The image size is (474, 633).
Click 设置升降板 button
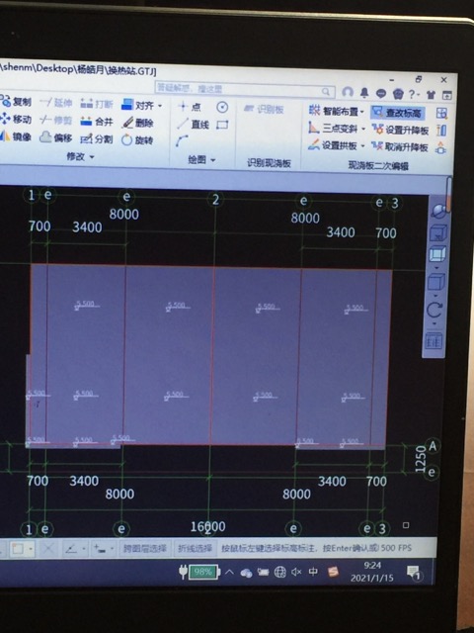[400, 130]
